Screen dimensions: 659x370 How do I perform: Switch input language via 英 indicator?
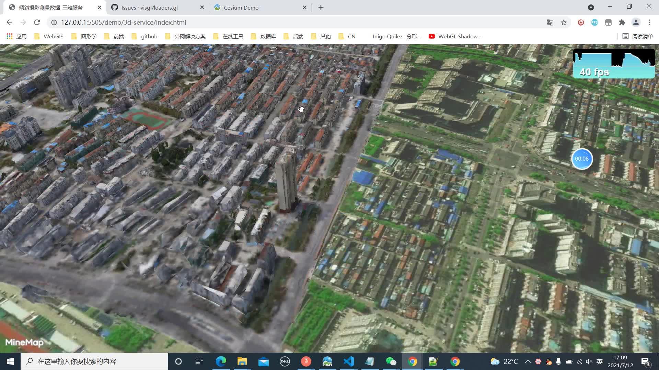tap(600, 361)
